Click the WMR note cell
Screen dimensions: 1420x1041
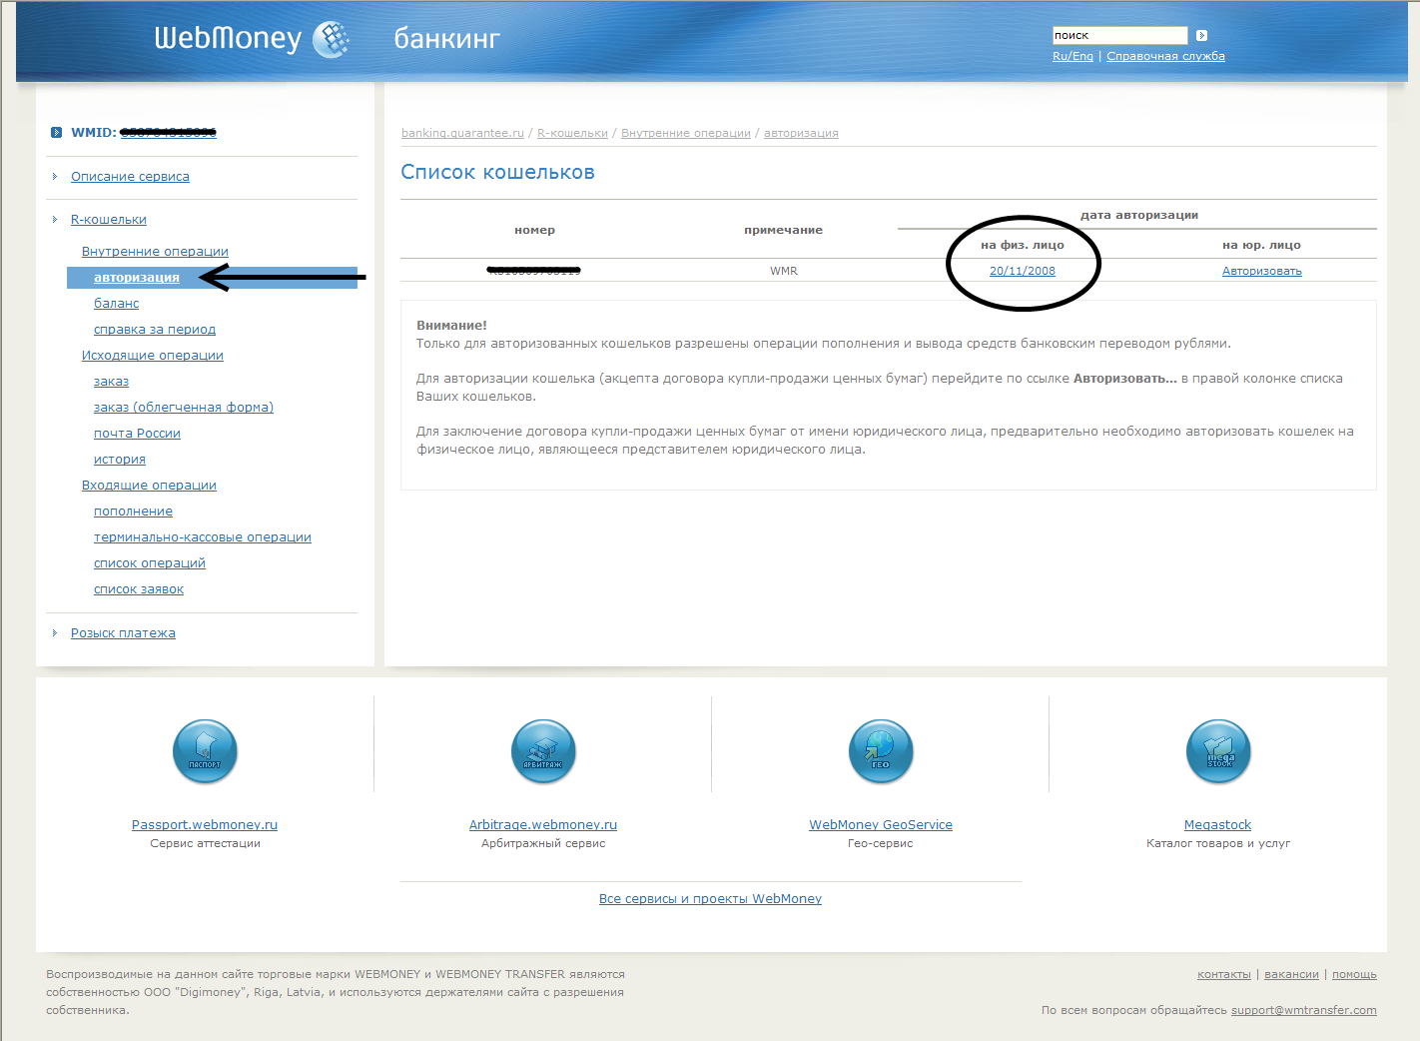(x=784, y=271)
